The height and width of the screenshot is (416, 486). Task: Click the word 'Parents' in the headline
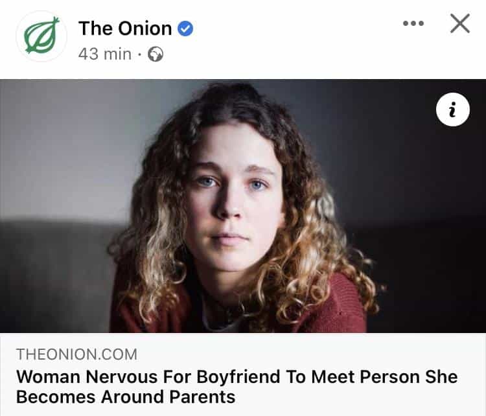point(200,397)
